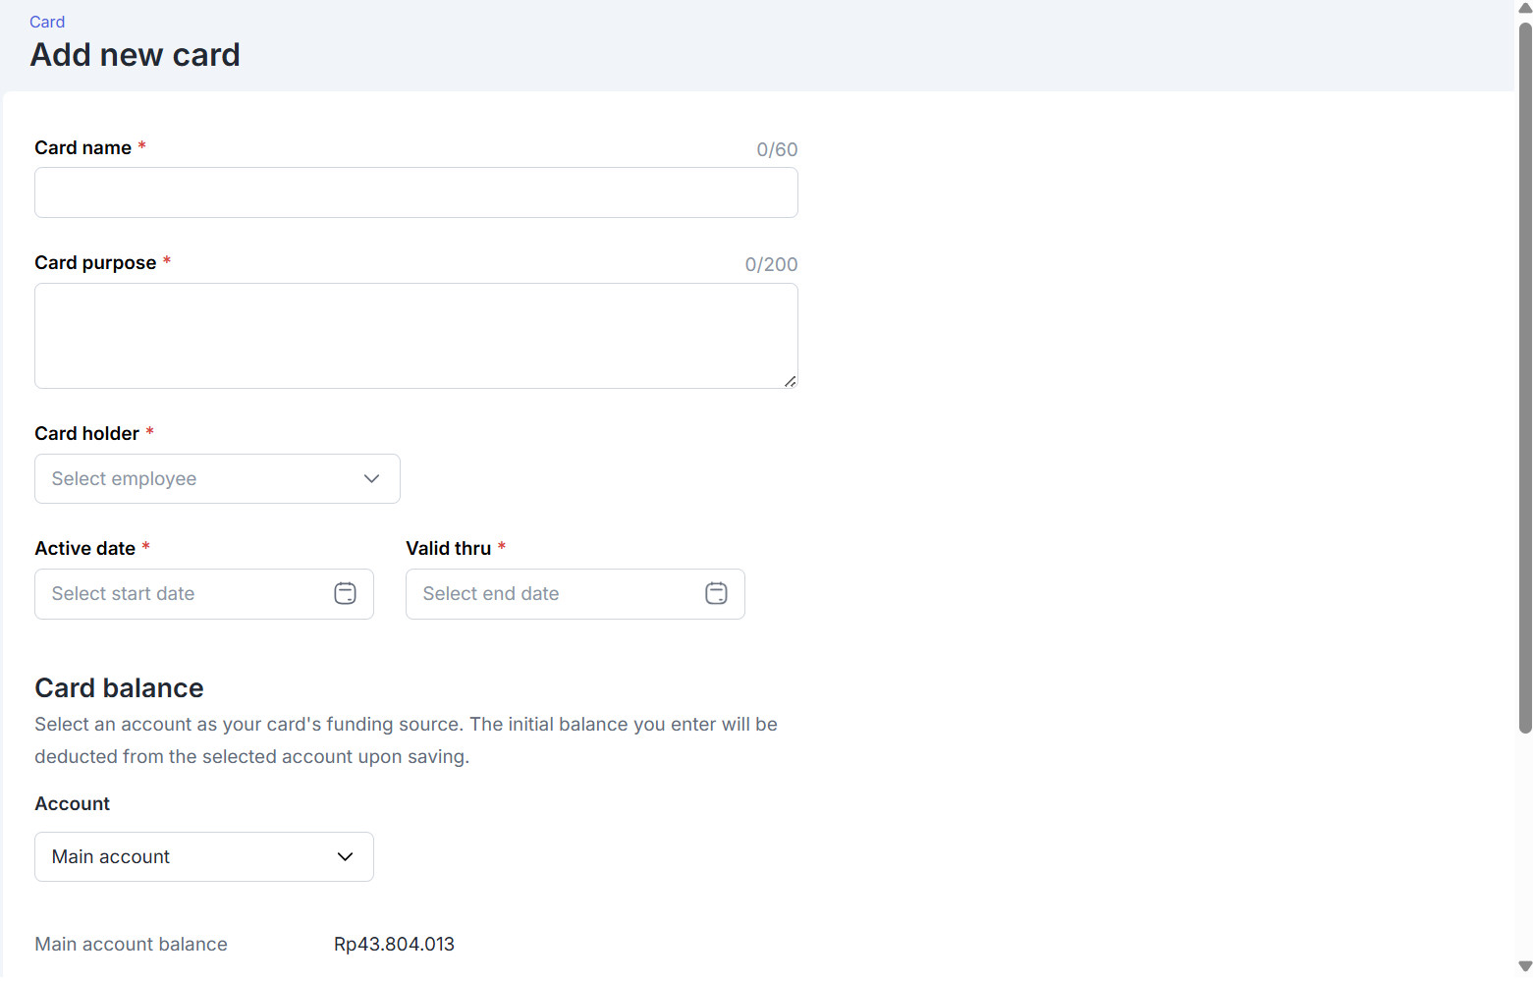The height and width of the screenshot is (981, 1533).
Task: Click inside the Card purpose text area
Action: click(x=415, y=336)
